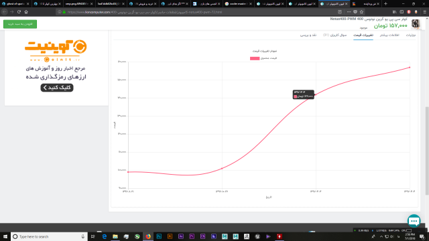Open the review and critique tab

pos(308,35)
